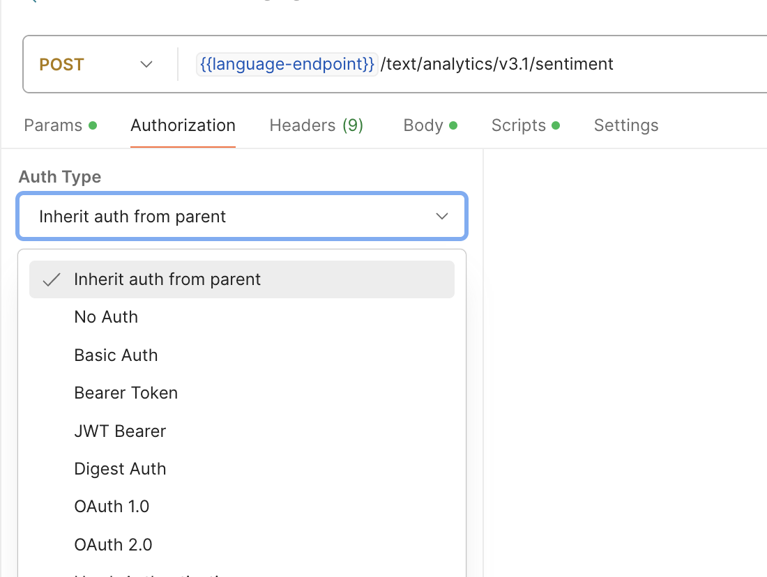Choose OAuth 2.0 from the list
Viewport: 767px width, 577px height.
[x=113, y=544]
